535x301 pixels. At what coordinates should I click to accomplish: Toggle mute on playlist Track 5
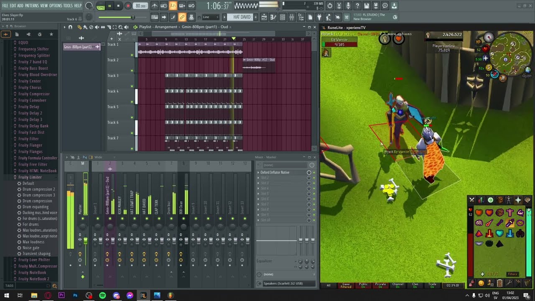(x=132, y=117)
